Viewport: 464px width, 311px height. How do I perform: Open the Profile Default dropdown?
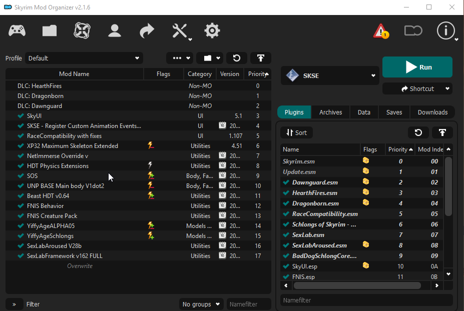pos(84,58)
